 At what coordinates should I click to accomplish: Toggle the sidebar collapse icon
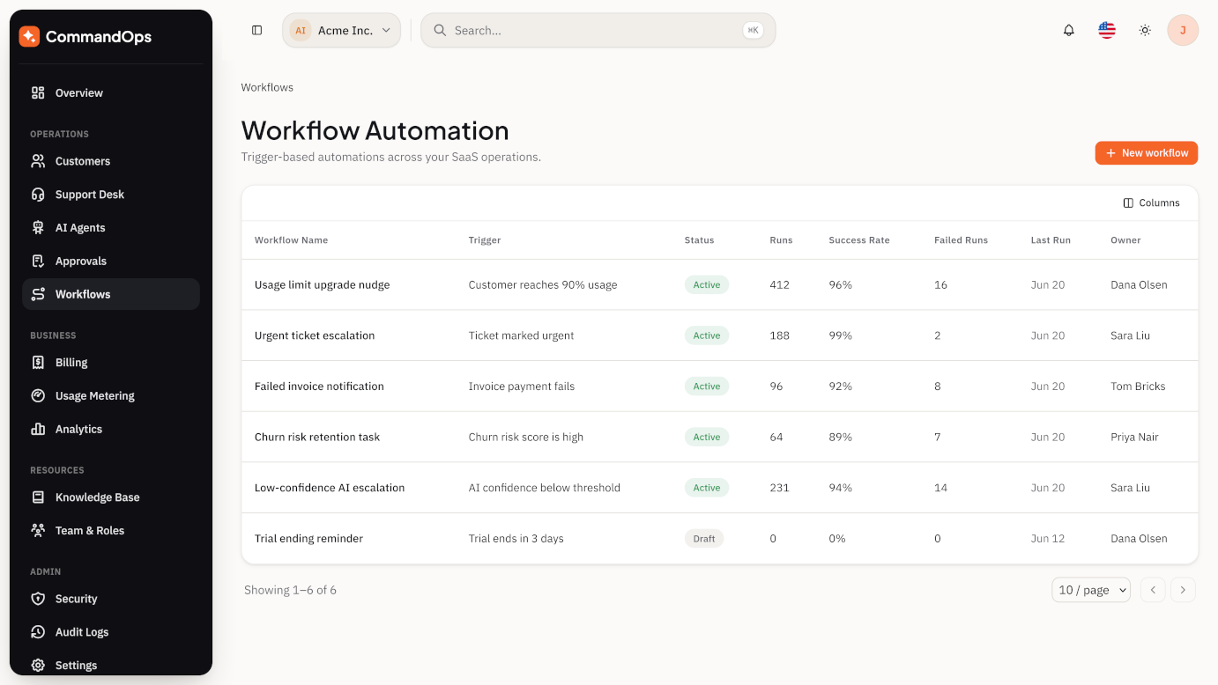[257, 30]
